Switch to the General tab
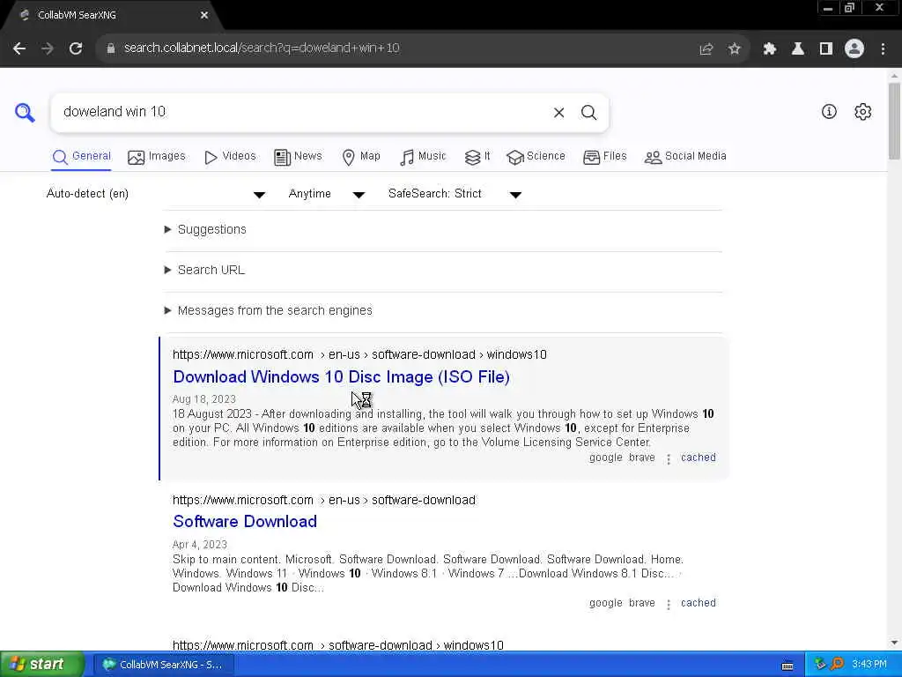The height and width of the screenshot is (677, 902). point(81,157)
